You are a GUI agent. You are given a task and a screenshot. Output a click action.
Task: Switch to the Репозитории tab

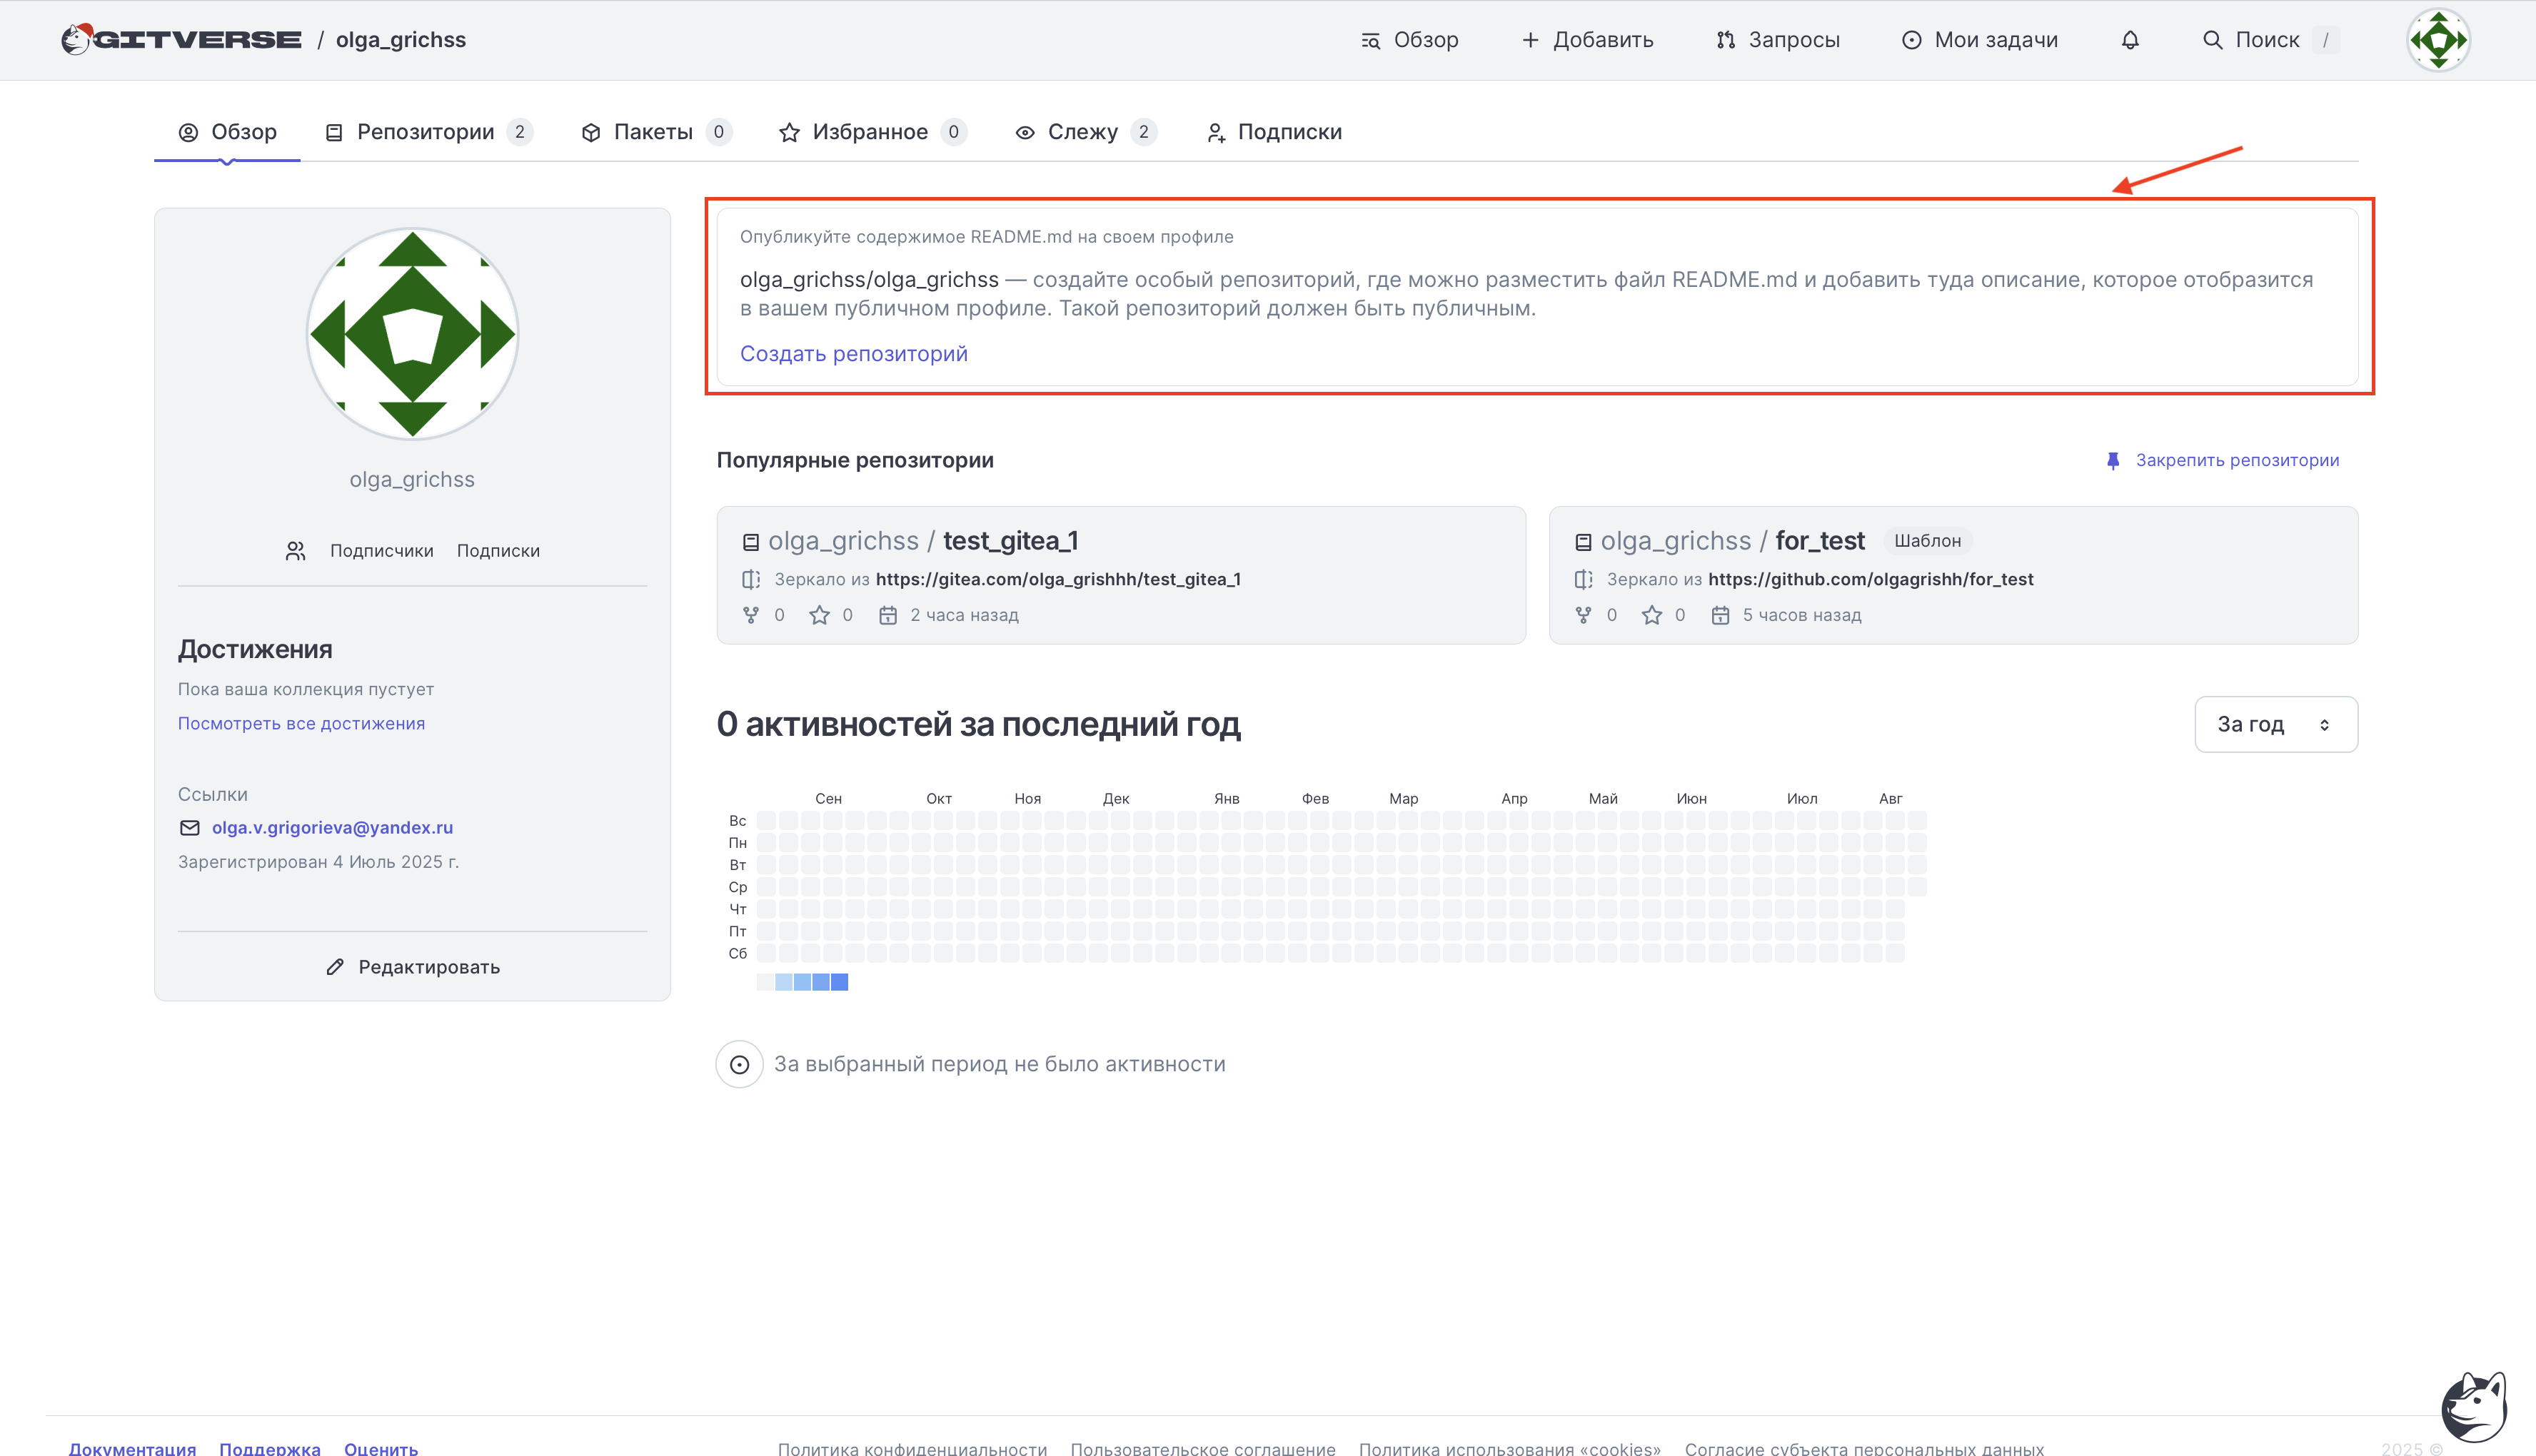(x=429, y=132)
